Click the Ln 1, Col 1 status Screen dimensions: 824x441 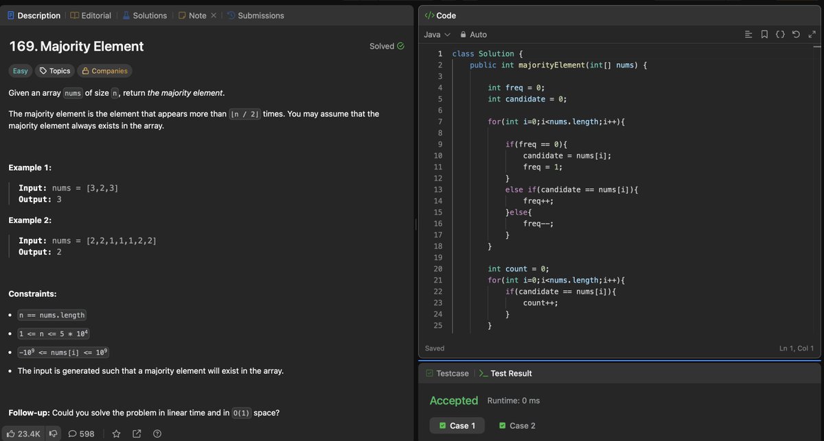pyautogui.click(x=797, y=348)
